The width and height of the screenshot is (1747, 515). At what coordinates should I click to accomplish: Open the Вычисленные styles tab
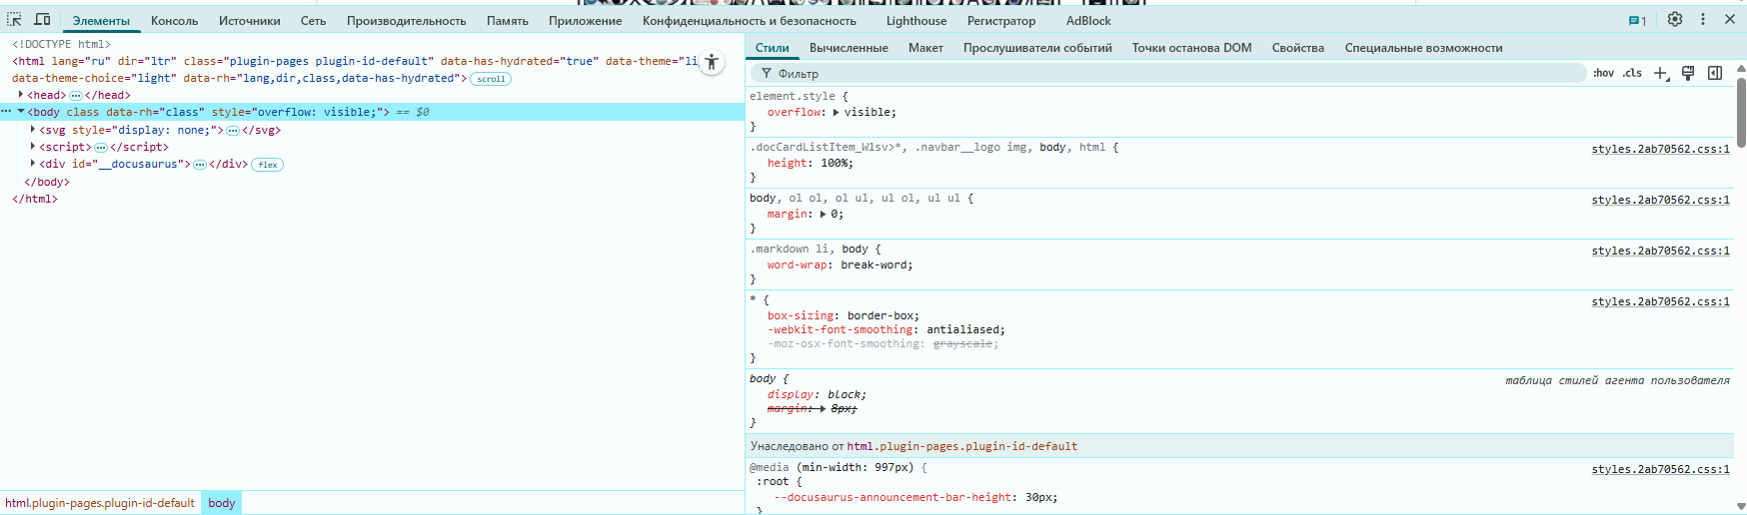click(x=849, y=48)
